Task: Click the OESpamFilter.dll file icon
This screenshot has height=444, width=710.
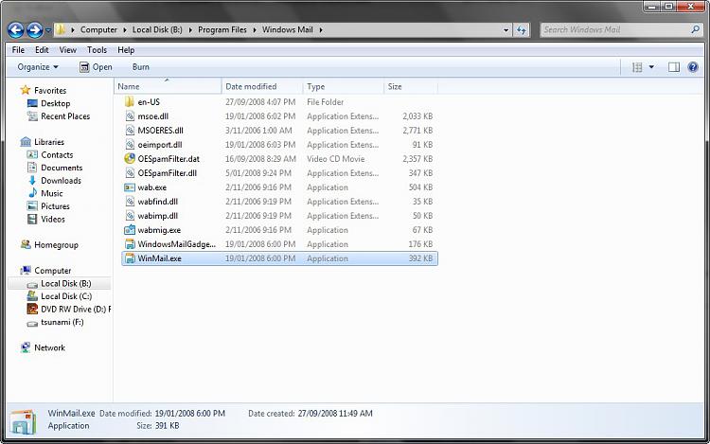Action: tap(130, 173)
